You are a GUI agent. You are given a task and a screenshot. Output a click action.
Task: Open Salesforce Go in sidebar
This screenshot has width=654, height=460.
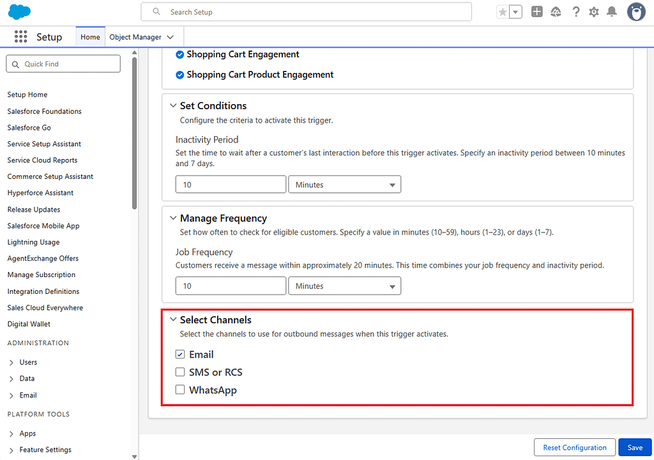pyautogui.click(x=29, y=128)
